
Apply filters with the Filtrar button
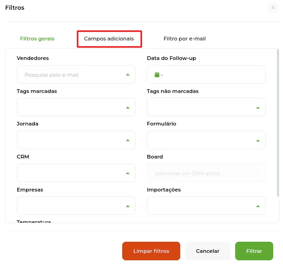254,251
